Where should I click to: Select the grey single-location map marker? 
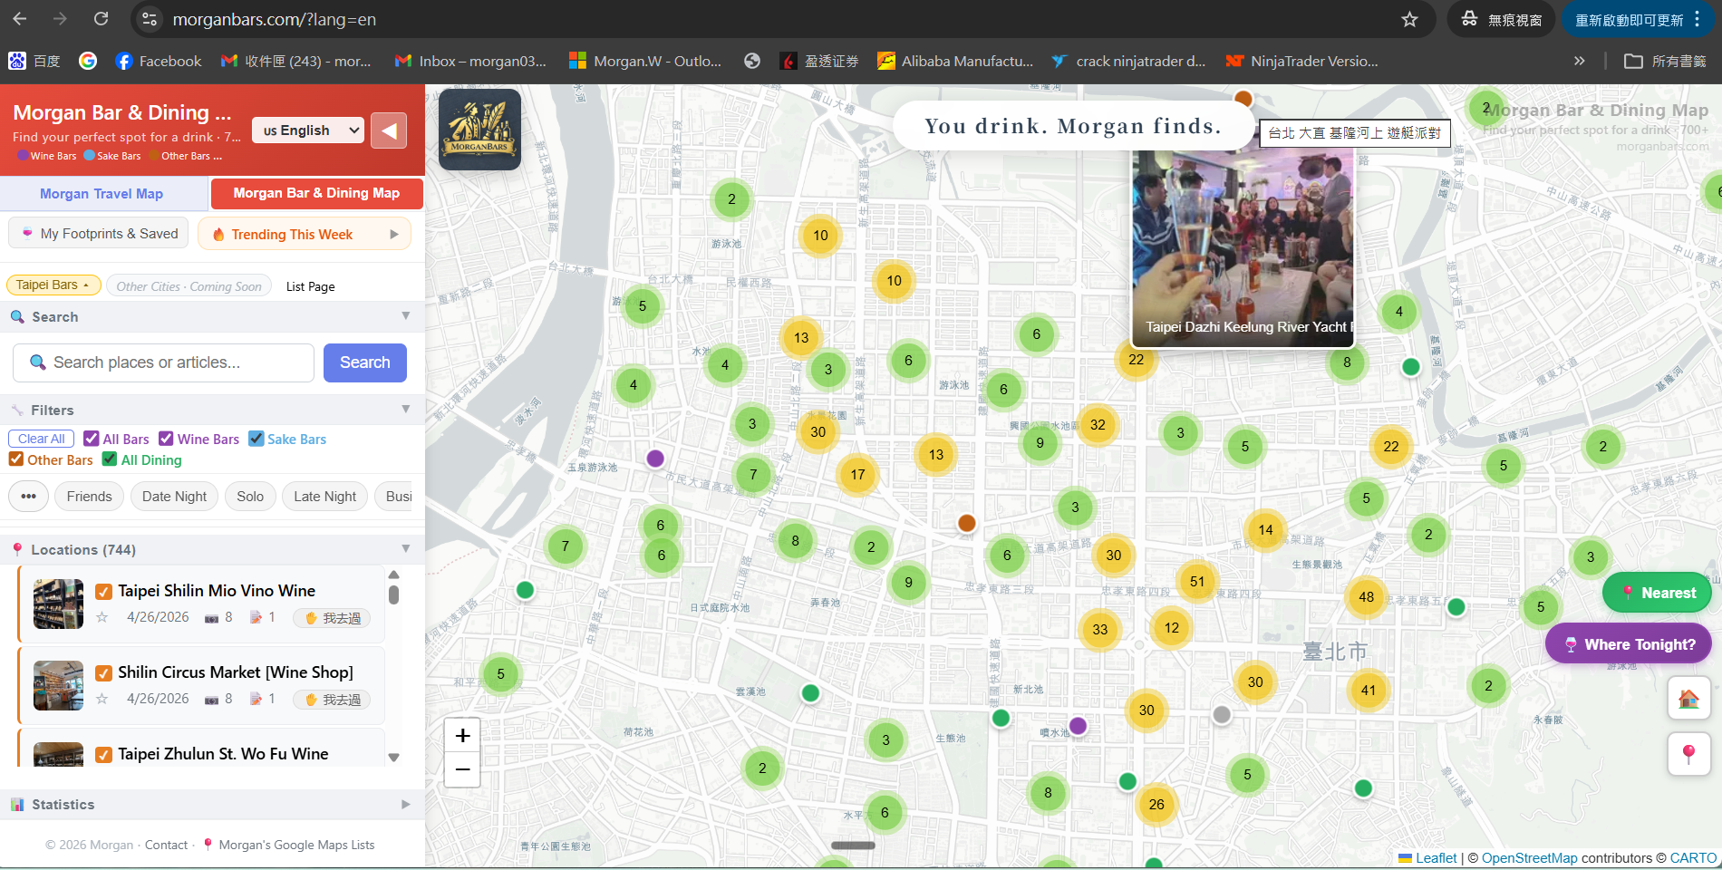coord(1222,715)
